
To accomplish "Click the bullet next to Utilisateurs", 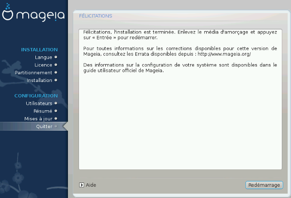I will [x=56, y=103].
